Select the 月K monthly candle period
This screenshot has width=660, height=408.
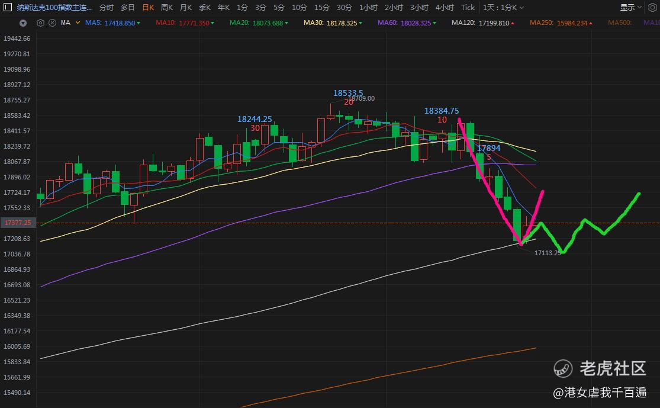[x=186, y=8]
